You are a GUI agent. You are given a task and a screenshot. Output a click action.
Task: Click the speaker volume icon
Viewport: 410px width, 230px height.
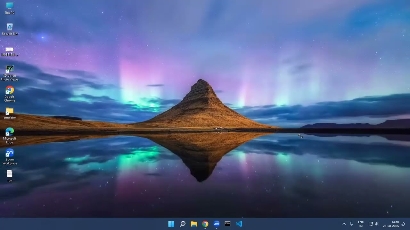point(377,224)
